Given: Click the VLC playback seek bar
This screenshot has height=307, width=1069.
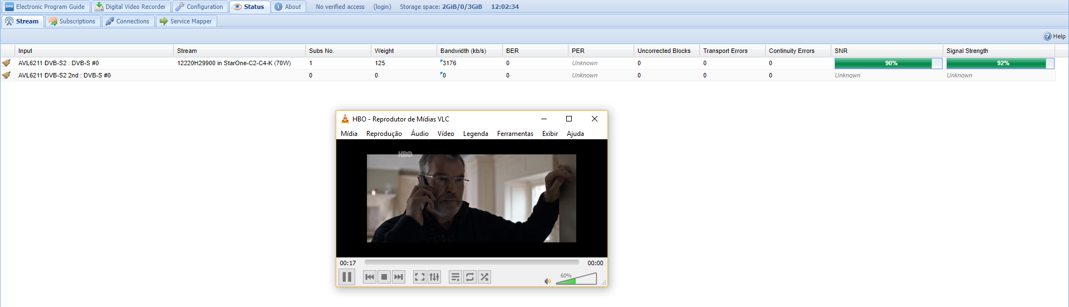Looking at the screenshot, I should coord(471,262).
